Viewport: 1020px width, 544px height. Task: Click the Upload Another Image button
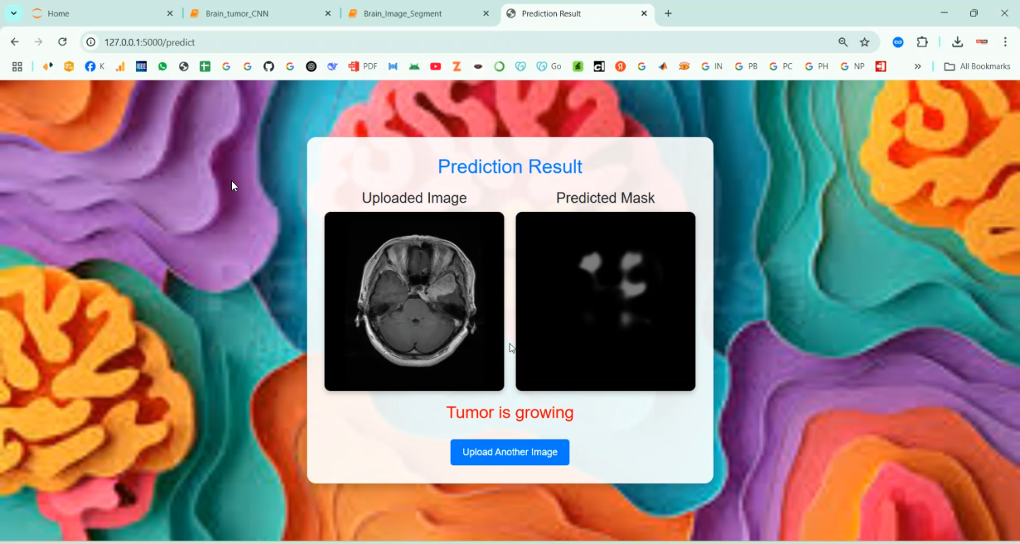(509, 452)
